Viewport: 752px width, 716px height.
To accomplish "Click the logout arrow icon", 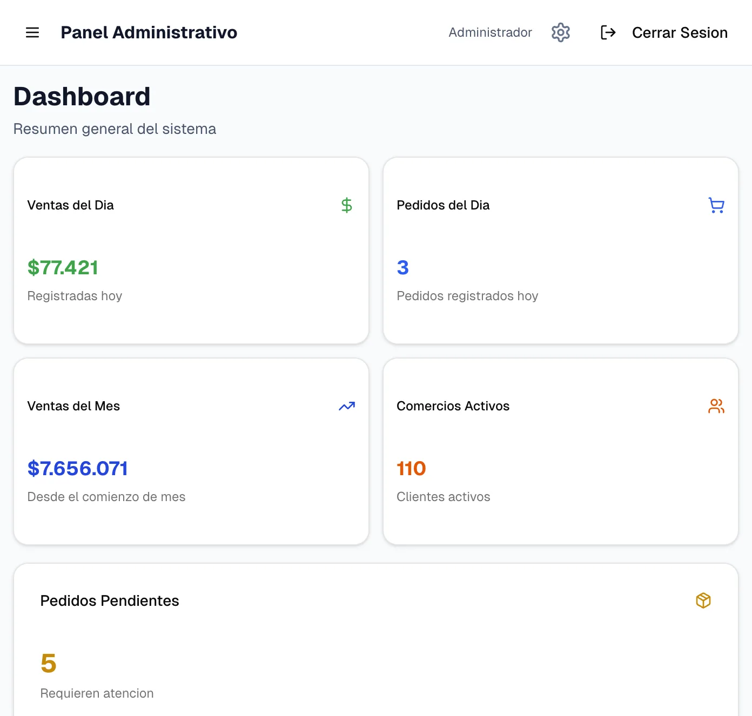I will pos(608,32).
